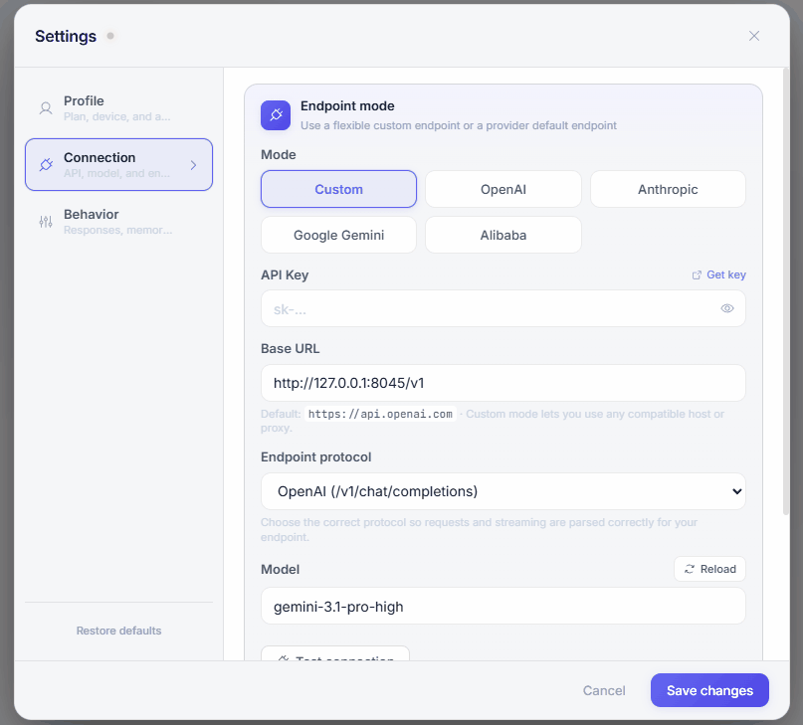Click the Connection plug icon in sidebar
Image resolution: width=803 pixels, height=725 pixels.
pyautogui.click(x=46, y=165)
